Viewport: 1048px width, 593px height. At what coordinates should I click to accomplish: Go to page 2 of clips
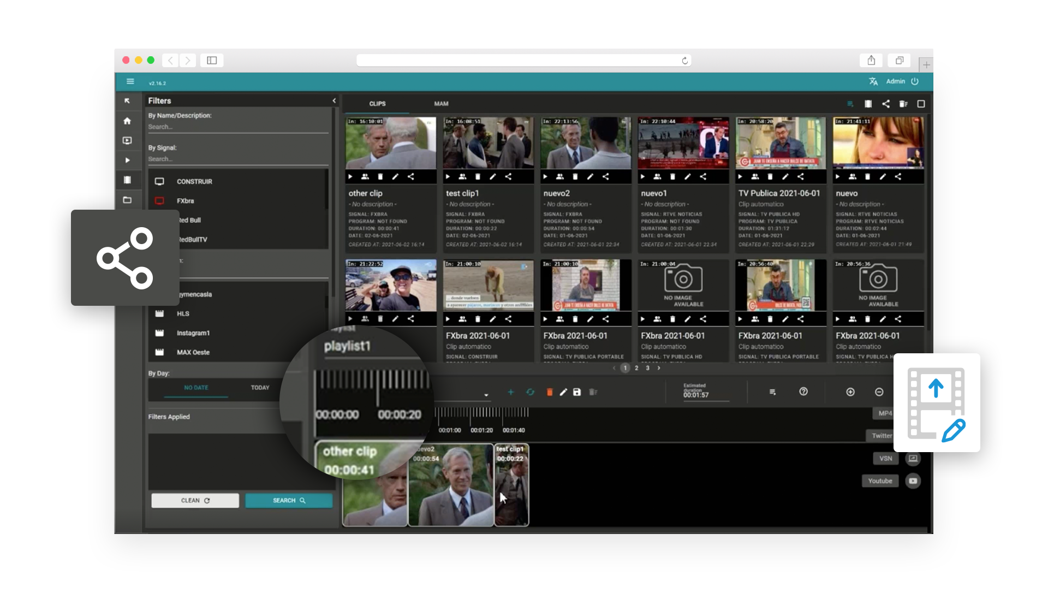[x=636, y=368]
